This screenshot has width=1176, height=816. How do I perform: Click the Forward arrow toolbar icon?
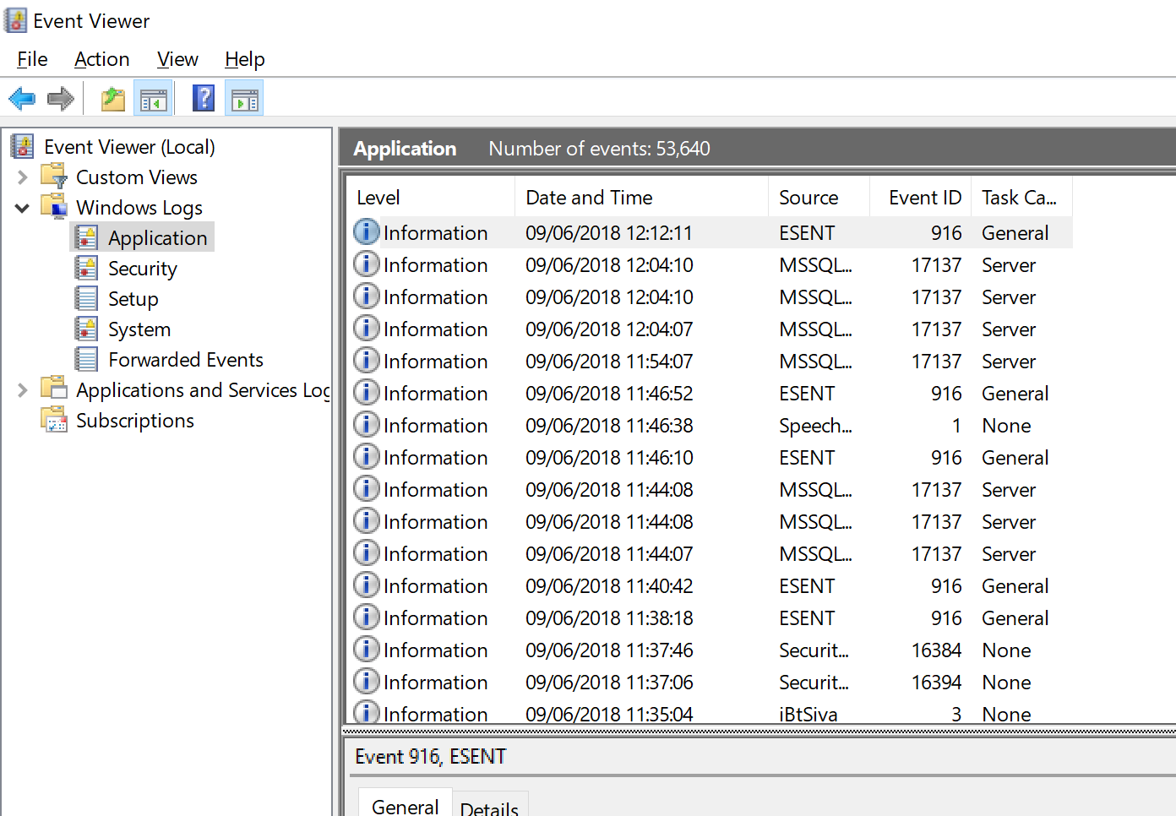(x=61, y=99)
